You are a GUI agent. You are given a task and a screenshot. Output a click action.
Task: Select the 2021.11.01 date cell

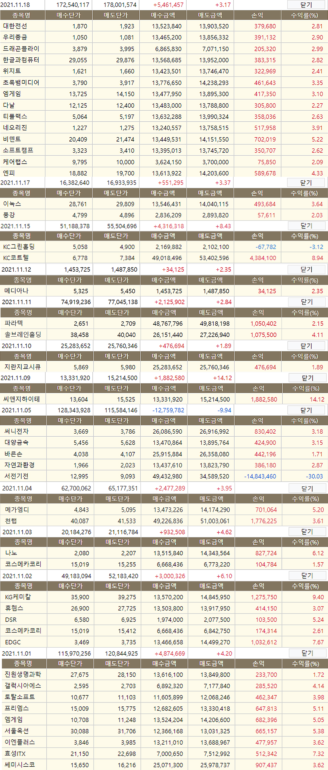(x=16, y=653)
